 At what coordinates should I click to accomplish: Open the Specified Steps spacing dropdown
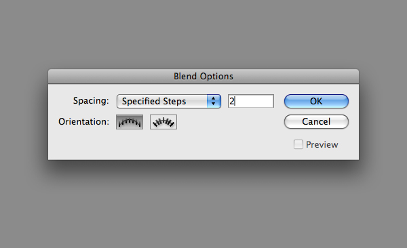tap(169, 101)
